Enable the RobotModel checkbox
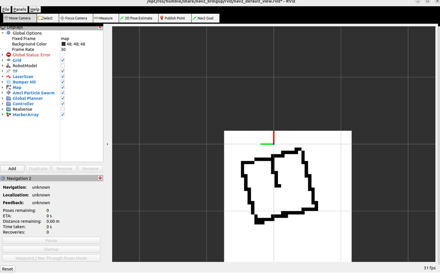 click(x=63, y=66)
